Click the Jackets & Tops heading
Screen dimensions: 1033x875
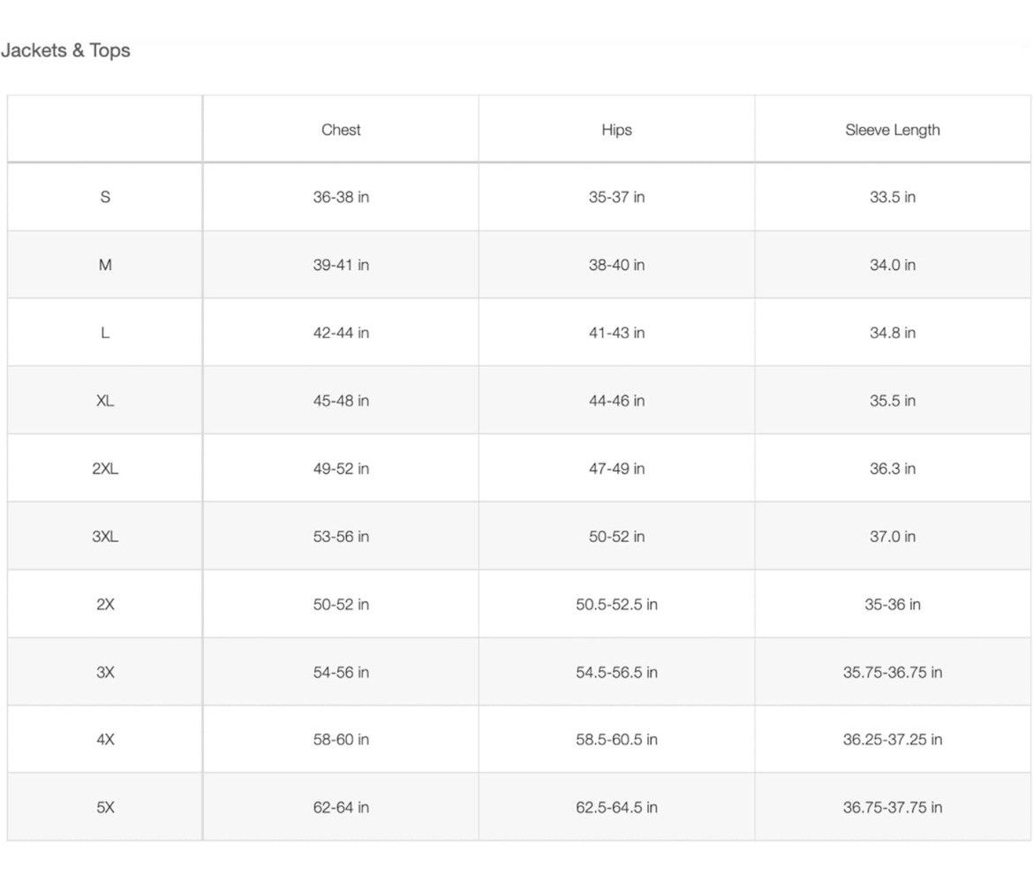coord(65,50)
